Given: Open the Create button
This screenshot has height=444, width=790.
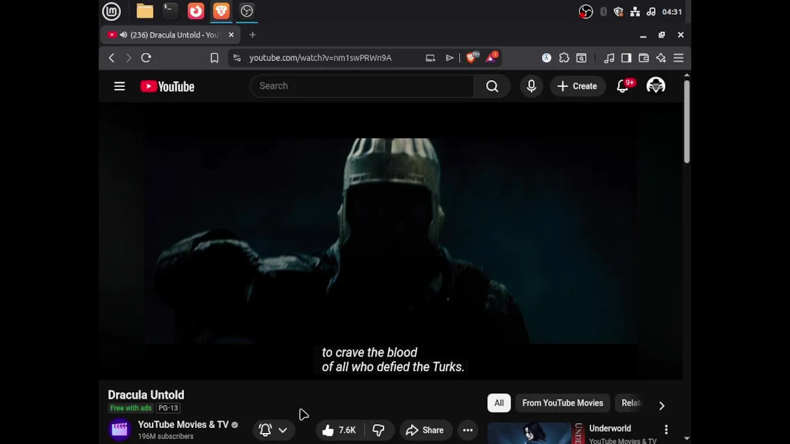Looking at the screenshot, I should coord(578,86).
